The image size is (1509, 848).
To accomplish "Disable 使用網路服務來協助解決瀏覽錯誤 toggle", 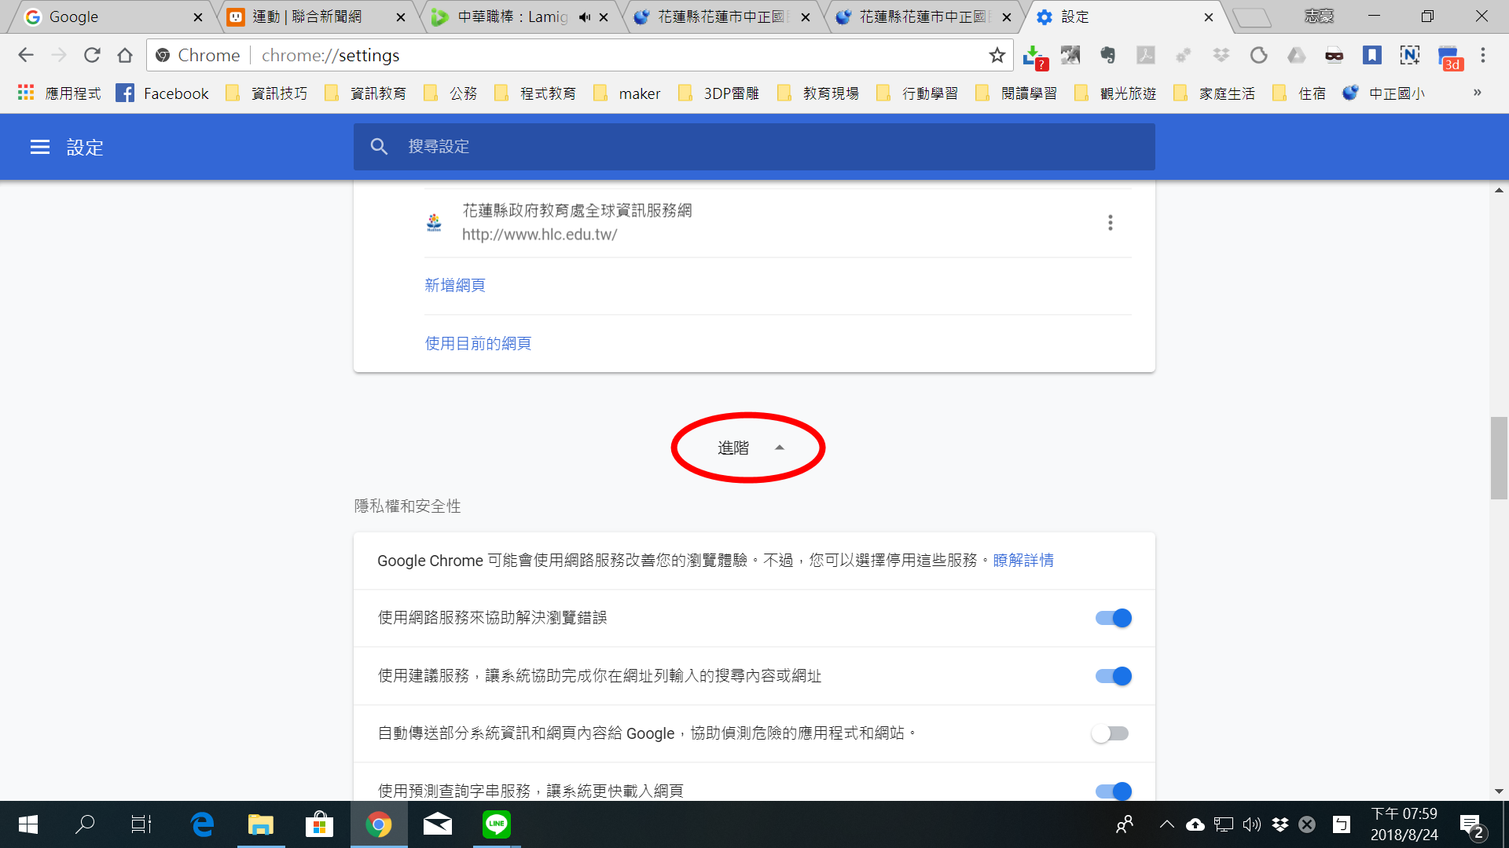I will [x=1113, y=618].
